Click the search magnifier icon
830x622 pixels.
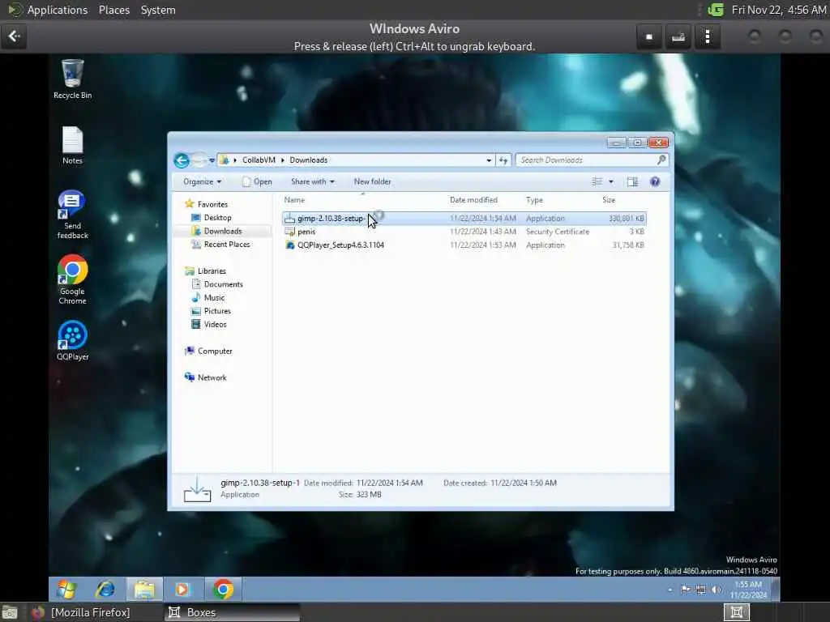click(661, 160)
